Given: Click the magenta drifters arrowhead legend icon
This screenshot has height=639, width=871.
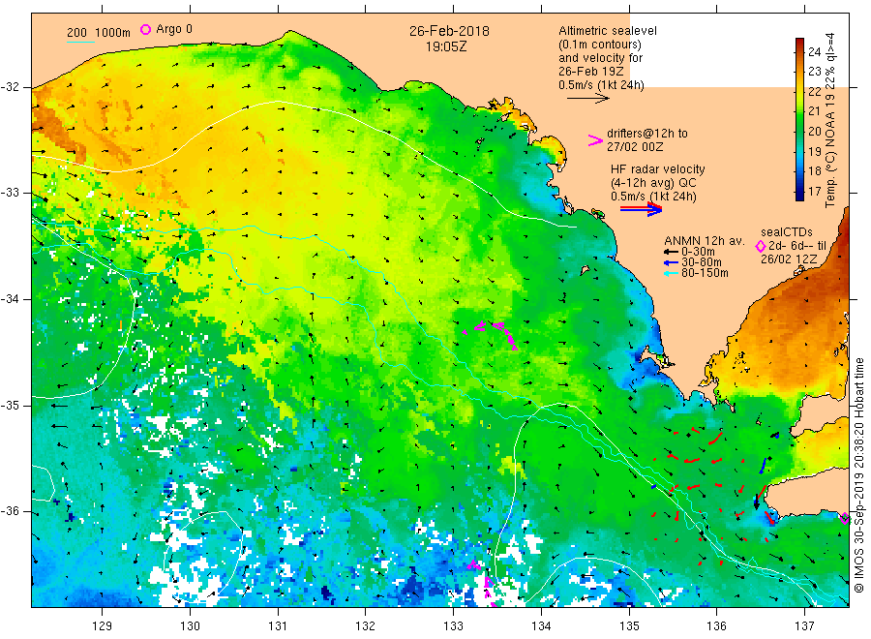Looking at the screenshot, I should pyautogui.click(x=595, y=140).
